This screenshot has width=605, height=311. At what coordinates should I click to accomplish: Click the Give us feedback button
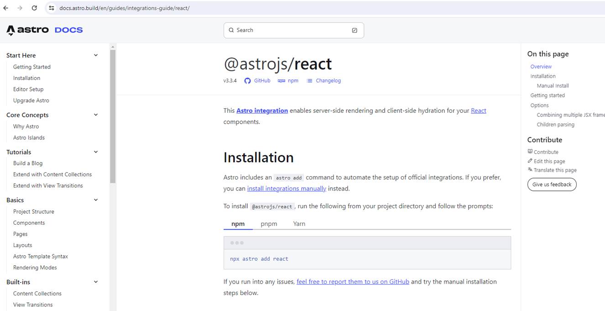click(x=552, y=184)
